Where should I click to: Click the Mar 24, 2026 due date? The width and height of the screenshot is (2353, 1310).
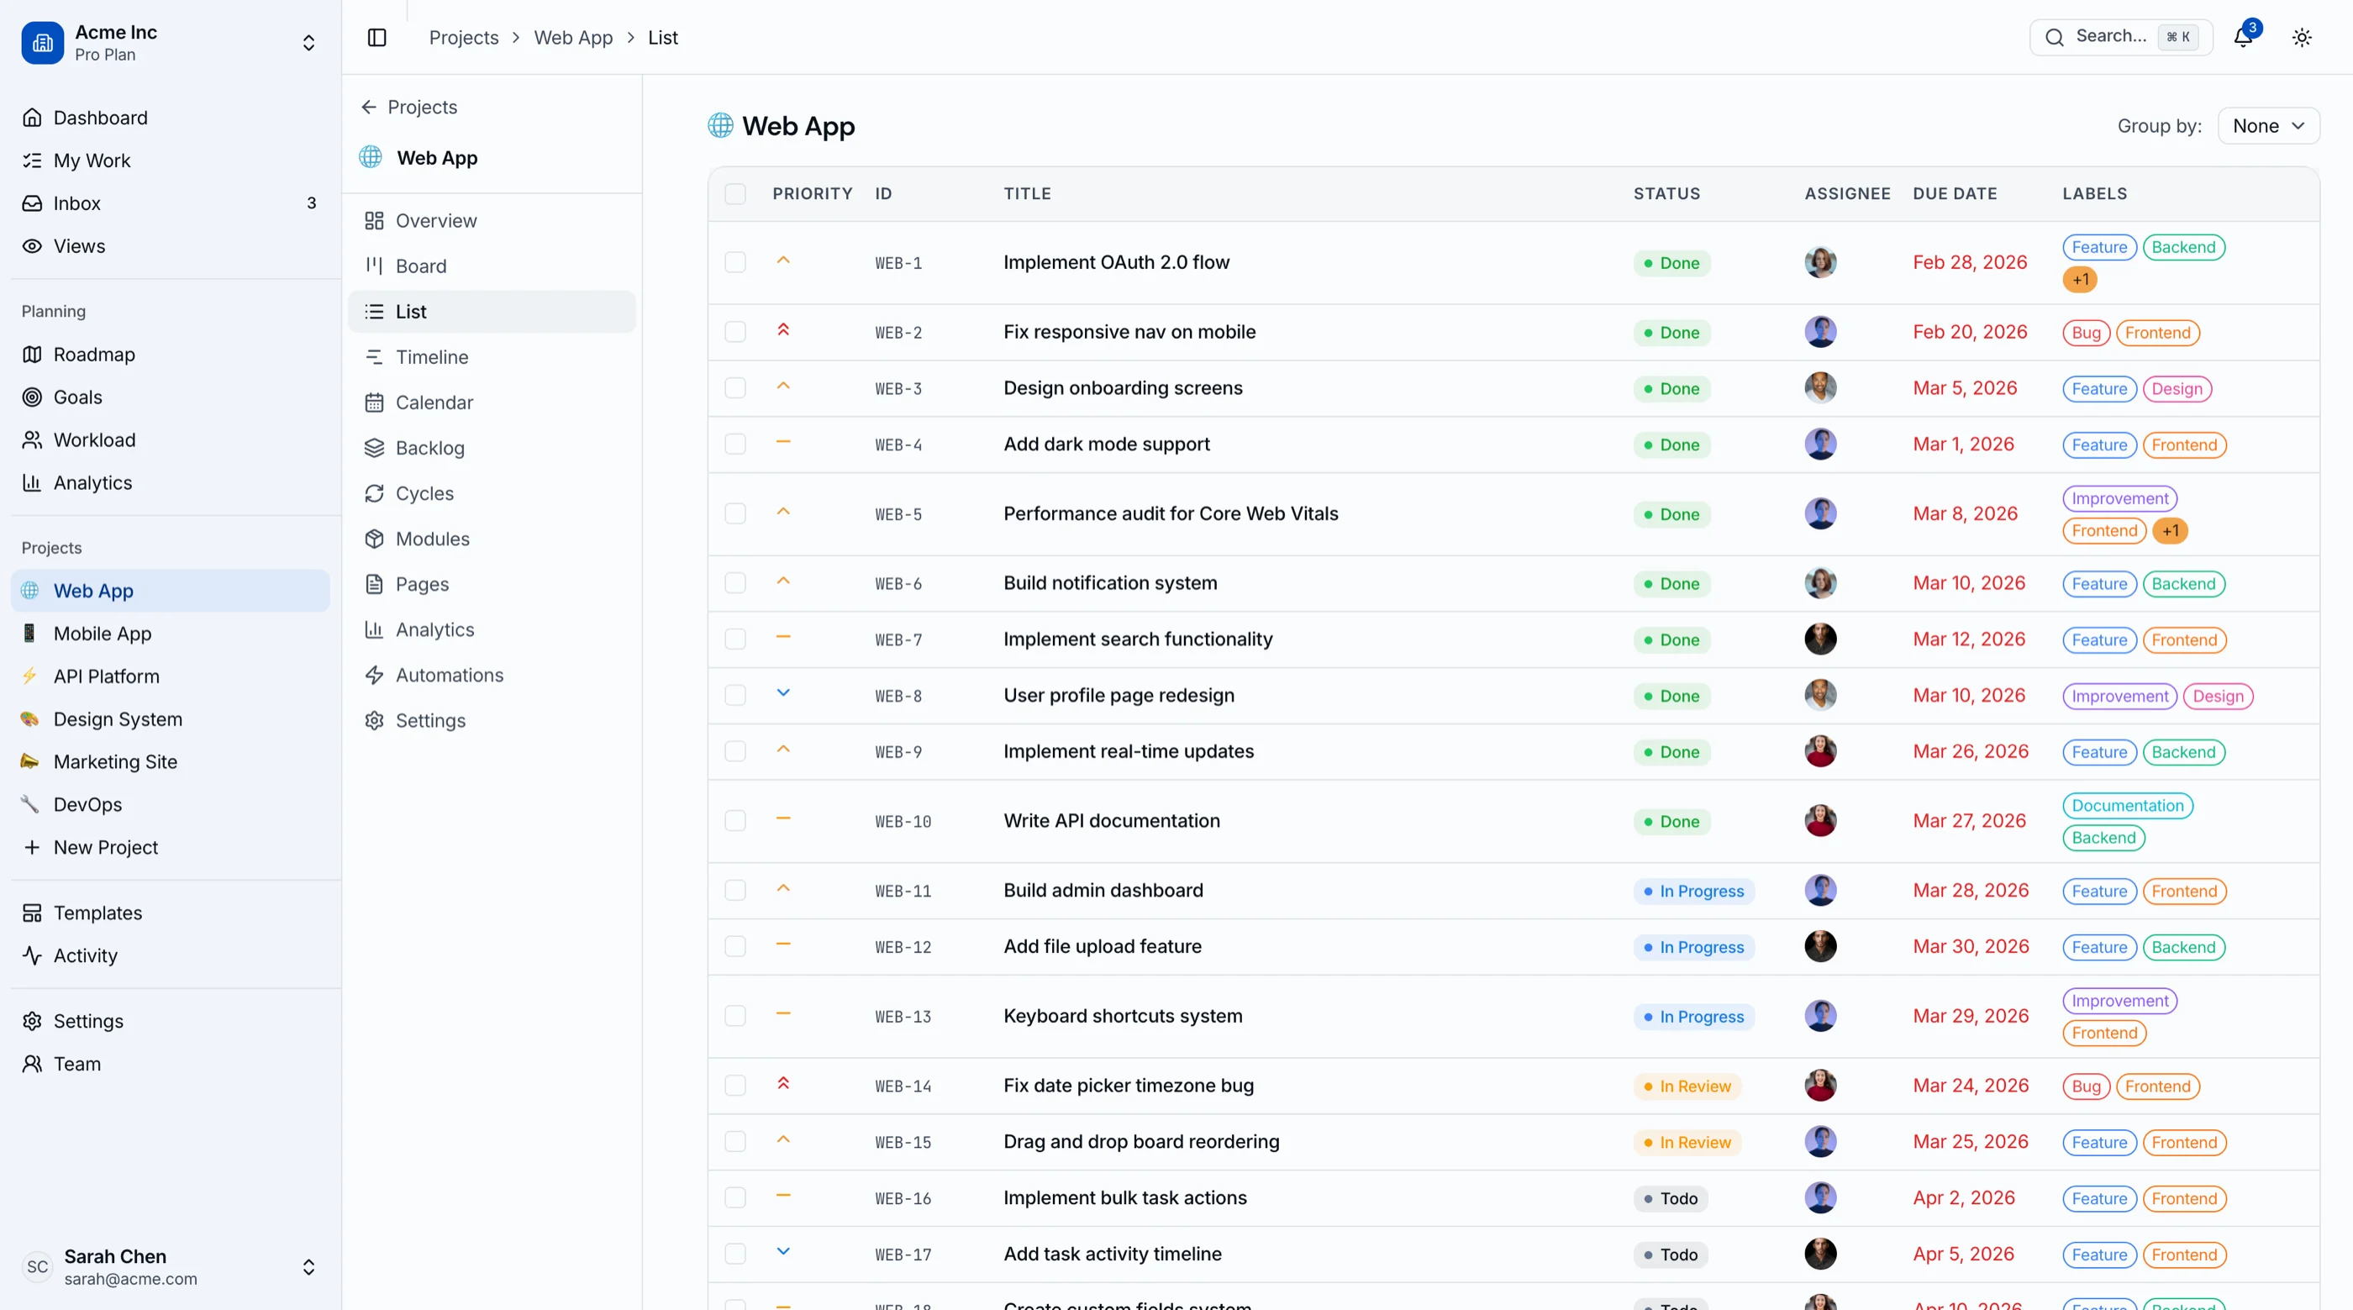[x=1971, y=1086]
